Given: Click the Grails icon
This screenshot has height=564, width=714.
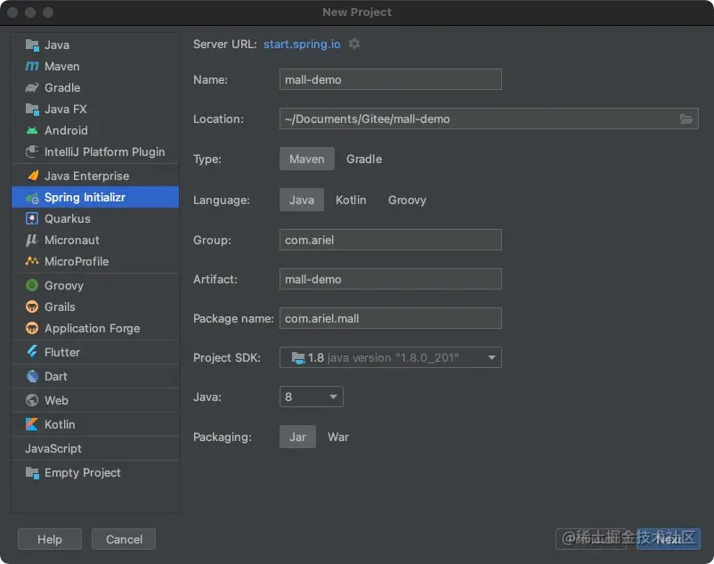Looking at the screenshot, I should tap(32, 307).
